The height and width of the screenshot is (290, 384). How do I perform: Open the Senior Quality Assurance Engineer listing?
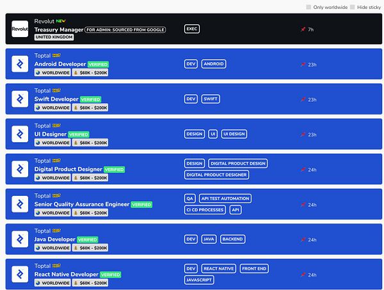82,204
